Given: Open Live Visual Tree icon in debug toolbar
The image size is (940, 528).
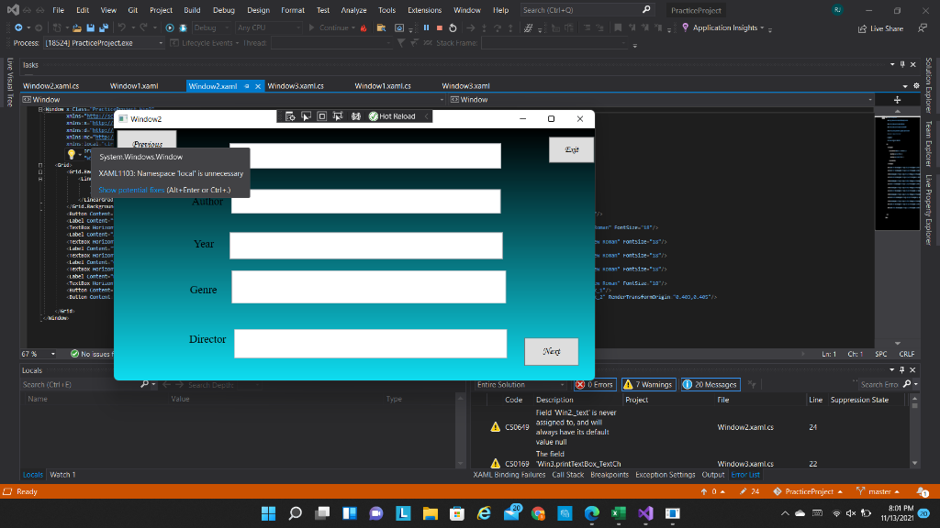Looking at the screenshot, I should click(290, 116).
